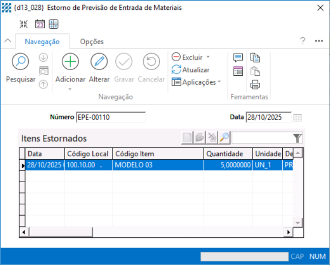331x265 pixels.
Task: Expand the Excluir dropdown arrow
Action: [x=208, y=57]
